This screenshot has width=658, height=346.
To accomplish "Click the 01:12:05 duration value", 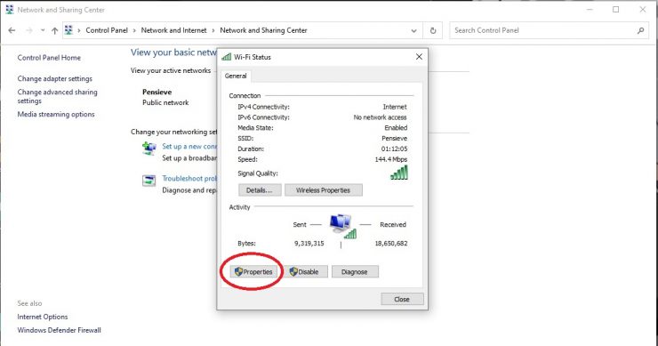I will 394,149.
